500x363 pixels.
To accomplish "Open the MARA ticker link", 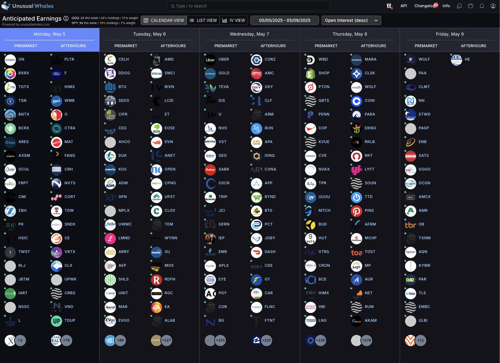I will (370, 60).
